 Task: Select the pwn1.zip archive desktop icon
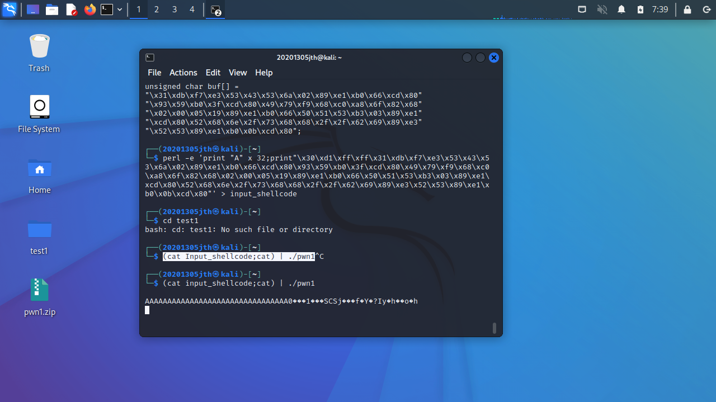(x=39, y=297)
